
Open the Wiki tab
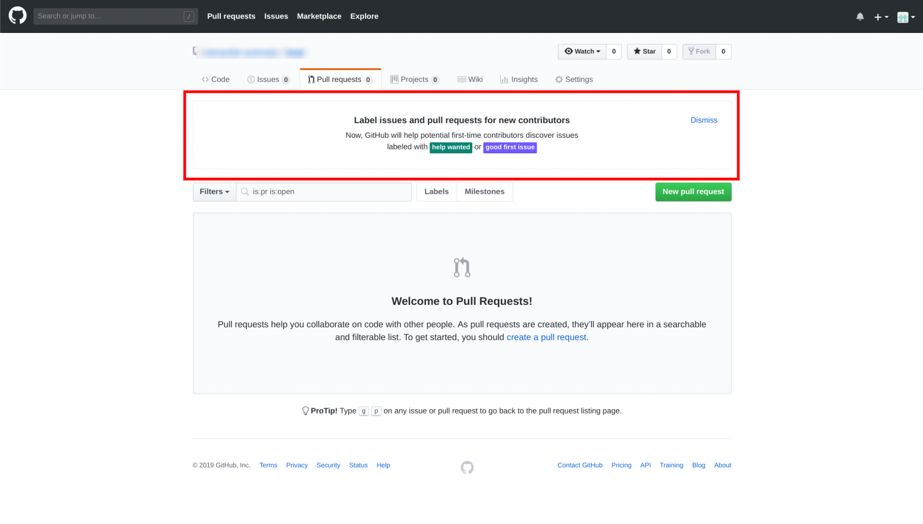pyautogui.click(x=470, y=79)
